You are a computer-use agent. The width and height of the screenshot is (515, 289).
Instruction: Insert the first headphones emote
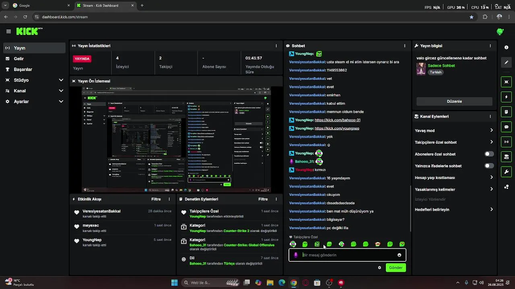pyautogui.click(x=293, y=244)
